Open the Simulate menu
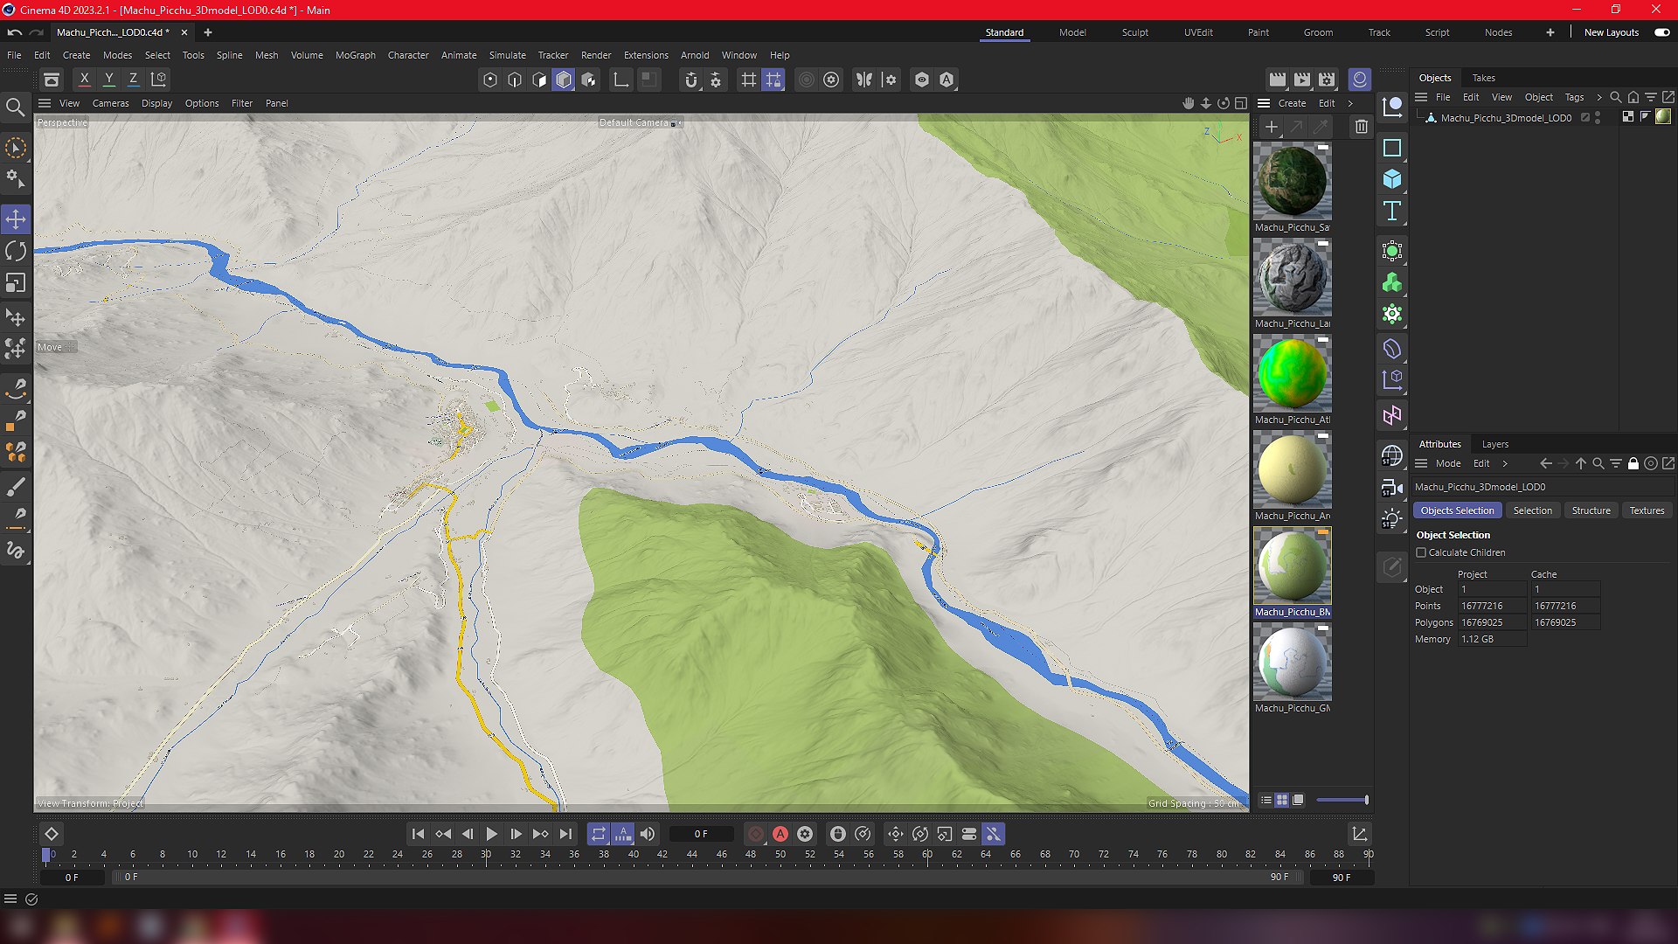The image size is (1678, 944). tap(507, 55)
